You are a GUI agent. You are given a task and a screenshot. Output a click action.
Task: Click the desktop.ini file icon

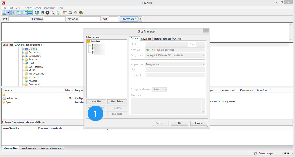[4, 98]
